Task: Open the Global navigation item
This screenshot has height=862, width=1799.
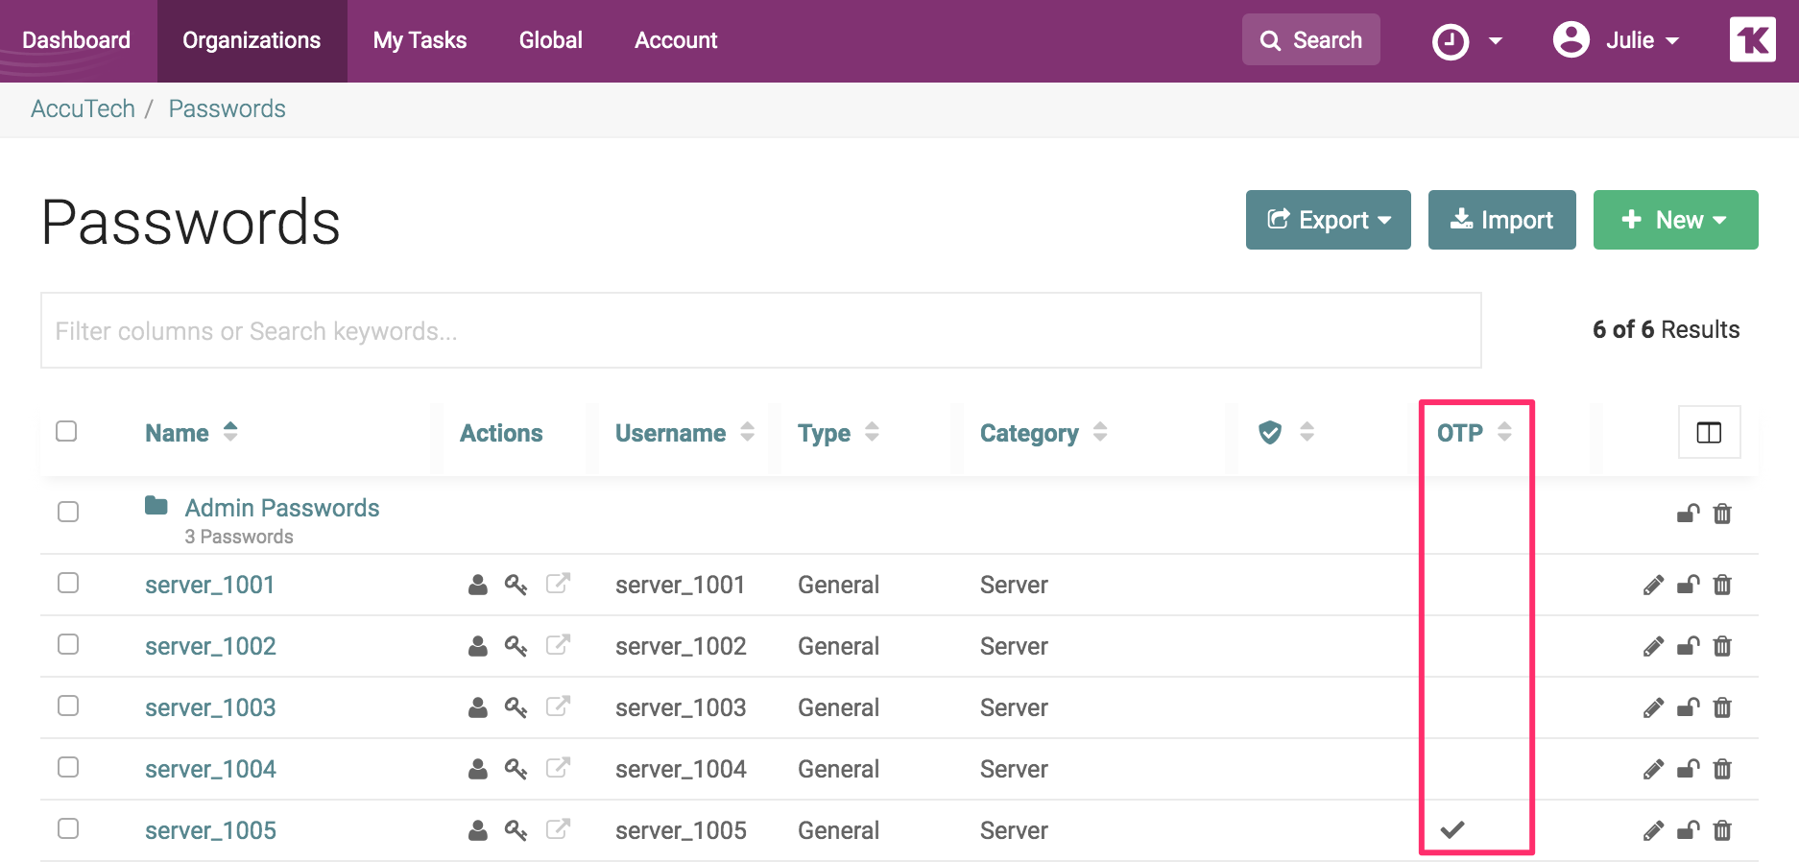Action: [x=550, y=40]
